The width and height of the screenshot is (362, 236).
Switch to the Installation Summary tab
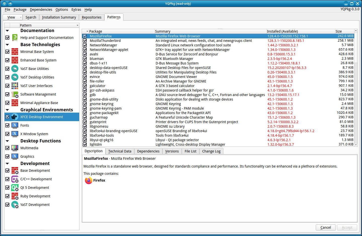pyautogui.click(x=59, y=17)
